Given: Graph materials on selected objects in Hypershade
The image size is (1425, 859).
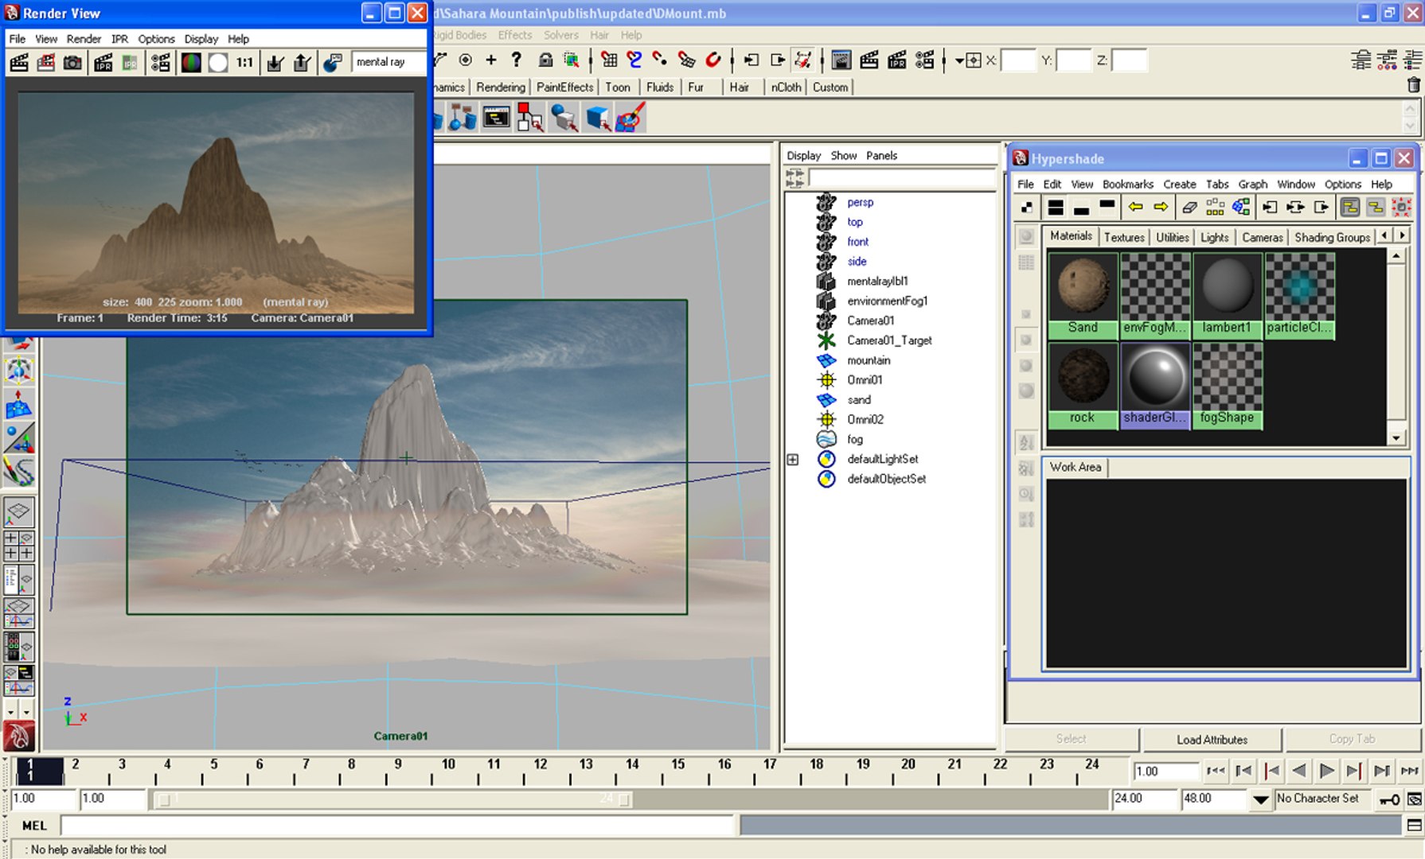Looking at the screenshot, I should coord(1241,208).
